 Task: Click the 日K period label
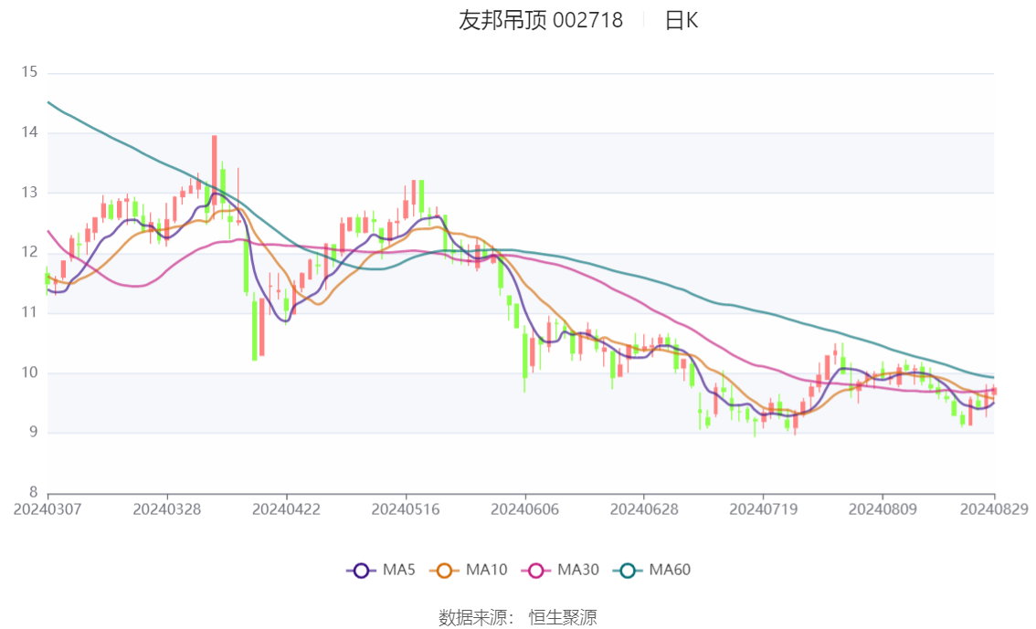[682, 20]
